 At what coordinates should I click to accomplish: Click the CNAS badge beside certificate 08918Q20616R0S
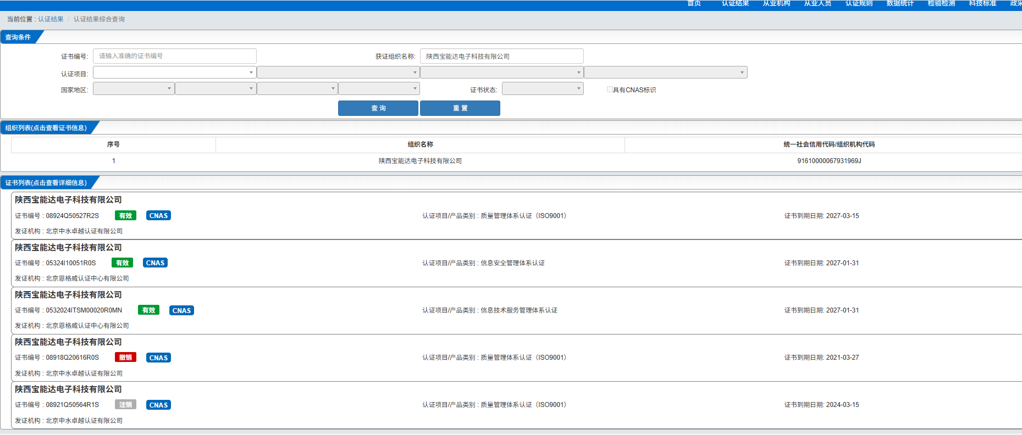tap(158, 358)
